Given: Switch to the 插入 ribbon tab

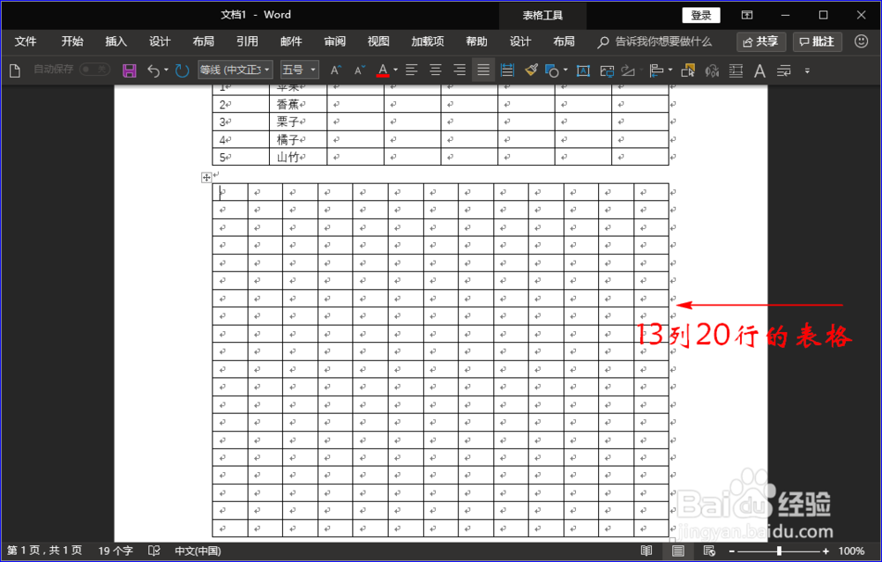Looking at the screenshot, I should pos(116,41).
